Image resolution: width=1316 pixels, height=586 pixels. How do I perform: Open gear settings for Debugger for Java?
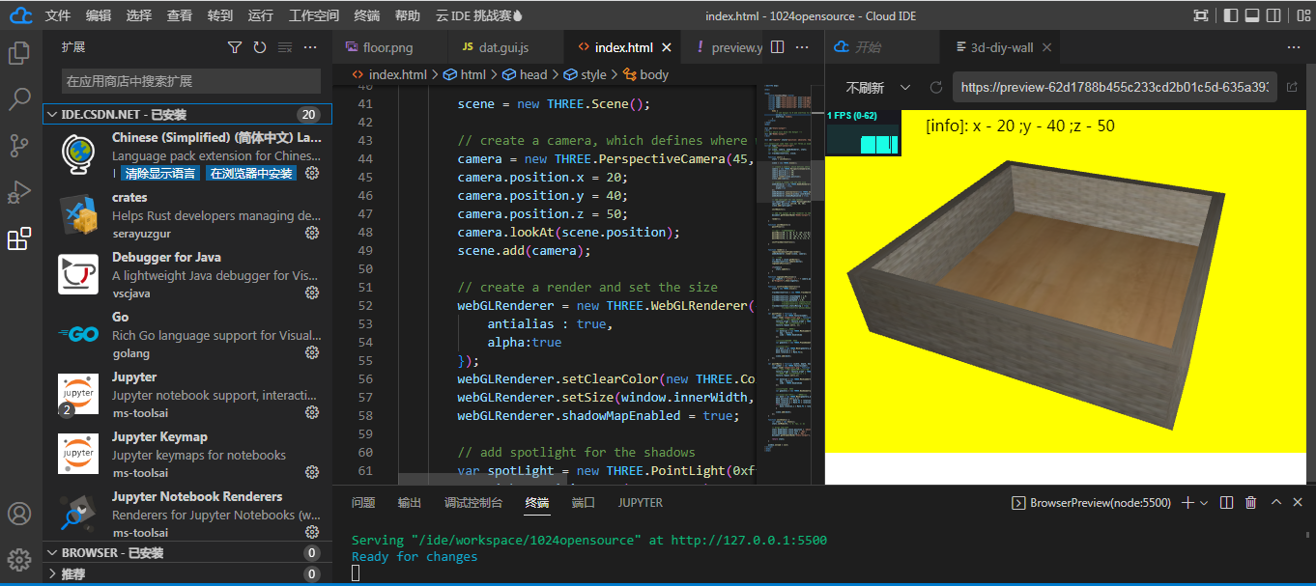pos(312,293)
